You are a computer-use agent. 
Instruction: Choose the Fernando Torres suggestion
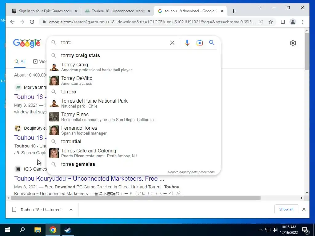tap(134, 130)
